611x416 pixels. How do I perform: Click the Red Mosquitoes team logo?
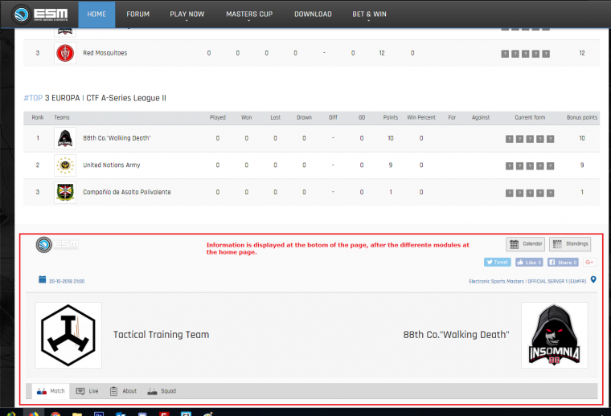point(65,53)
